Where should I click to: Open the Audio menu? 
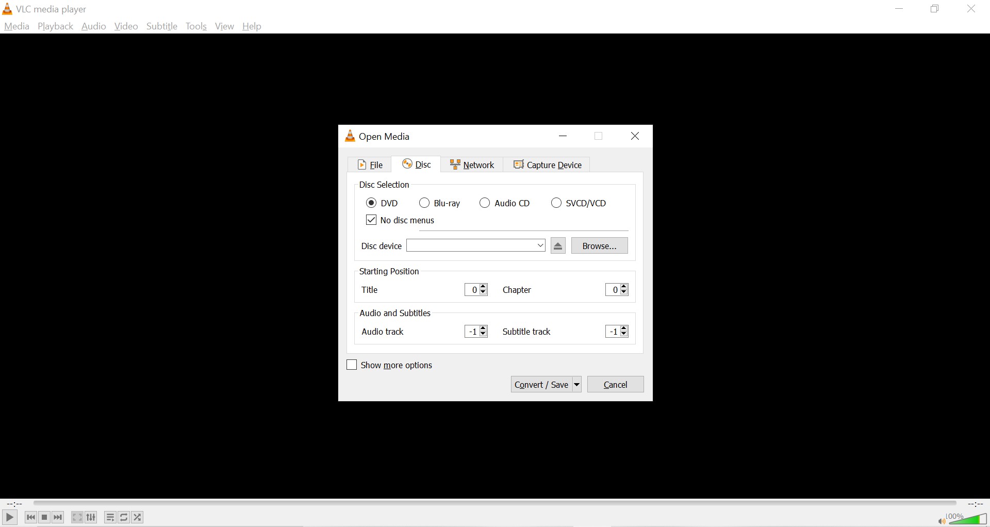pos(94,26)
